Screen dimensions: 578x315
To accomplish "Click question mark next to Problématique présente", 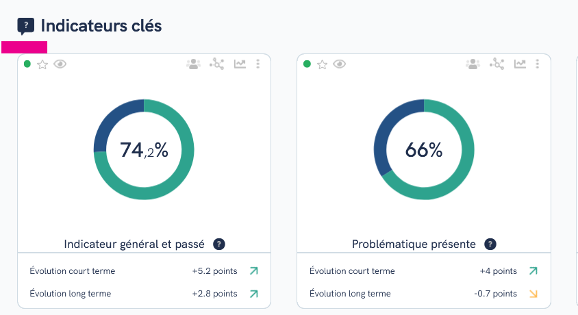I will point(490,244).
